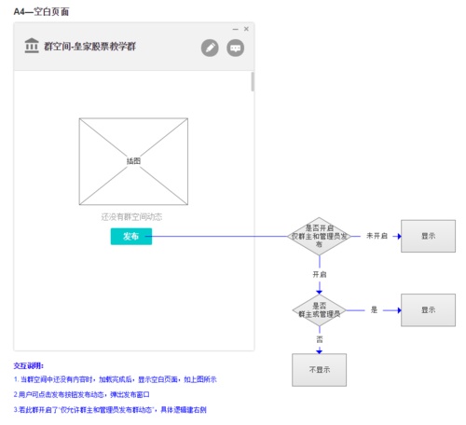Click note 2 about 弹出发布窗口
Screen dimensions: 466x425
(81, 394)
